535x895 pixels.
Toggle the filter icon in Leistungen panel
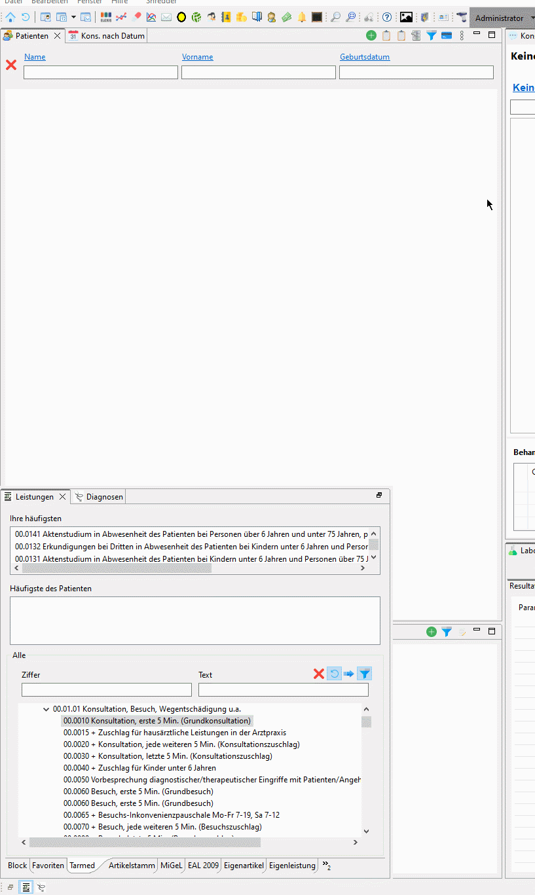(x=365, y=674)
